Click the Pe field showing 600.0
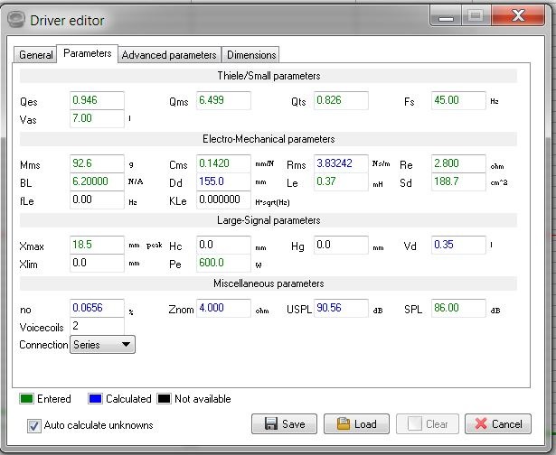 click(x=223, y=263)
